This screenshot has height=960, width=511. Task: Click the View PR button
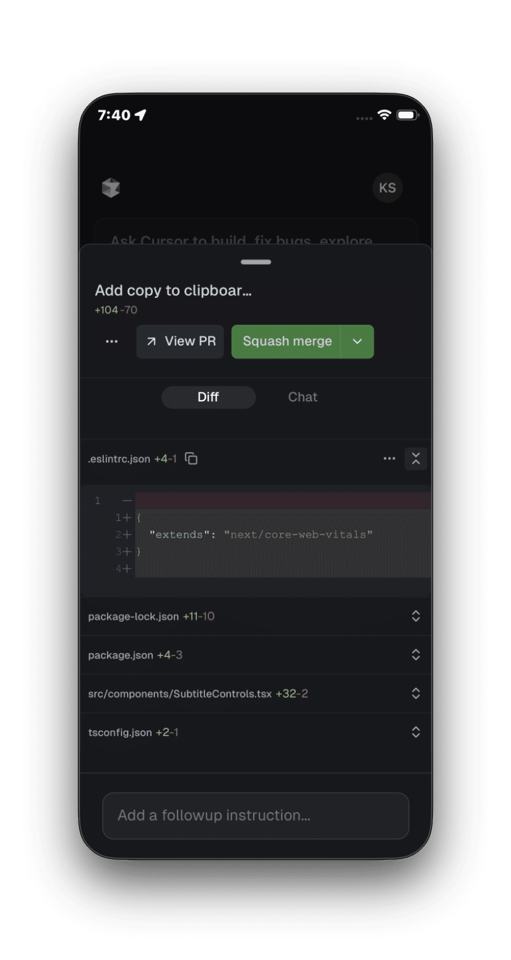pyautogui.click(x=180, y=341)
